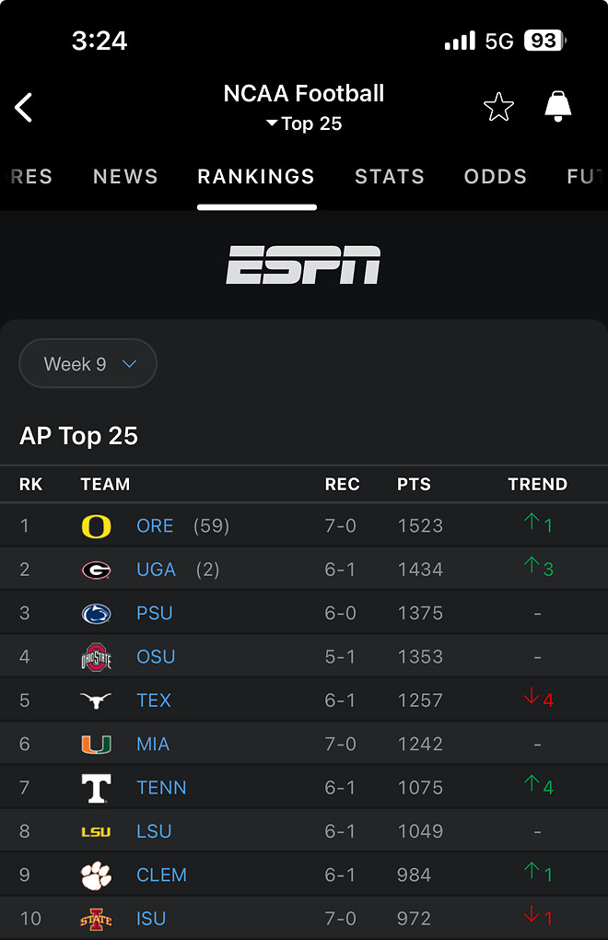
Task: Expand the Top 25 selector under NCAA Football
Action: pyautogui.click(x=303, y=123)
